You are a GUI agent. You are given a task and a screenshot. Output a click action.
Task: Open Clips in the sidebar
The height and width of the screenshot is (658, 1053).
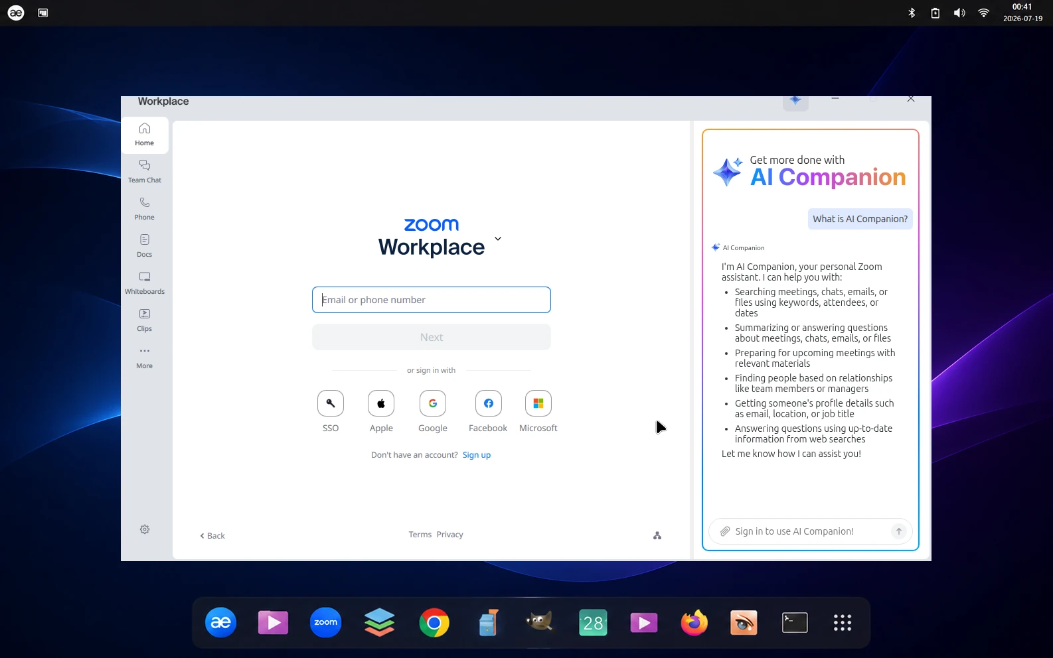[145, 320]
